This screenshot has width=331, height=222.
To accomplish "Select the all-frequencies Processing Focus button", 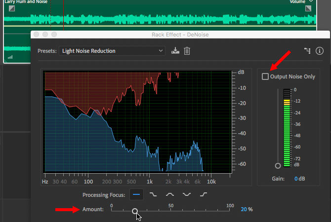I will point(136,194).
